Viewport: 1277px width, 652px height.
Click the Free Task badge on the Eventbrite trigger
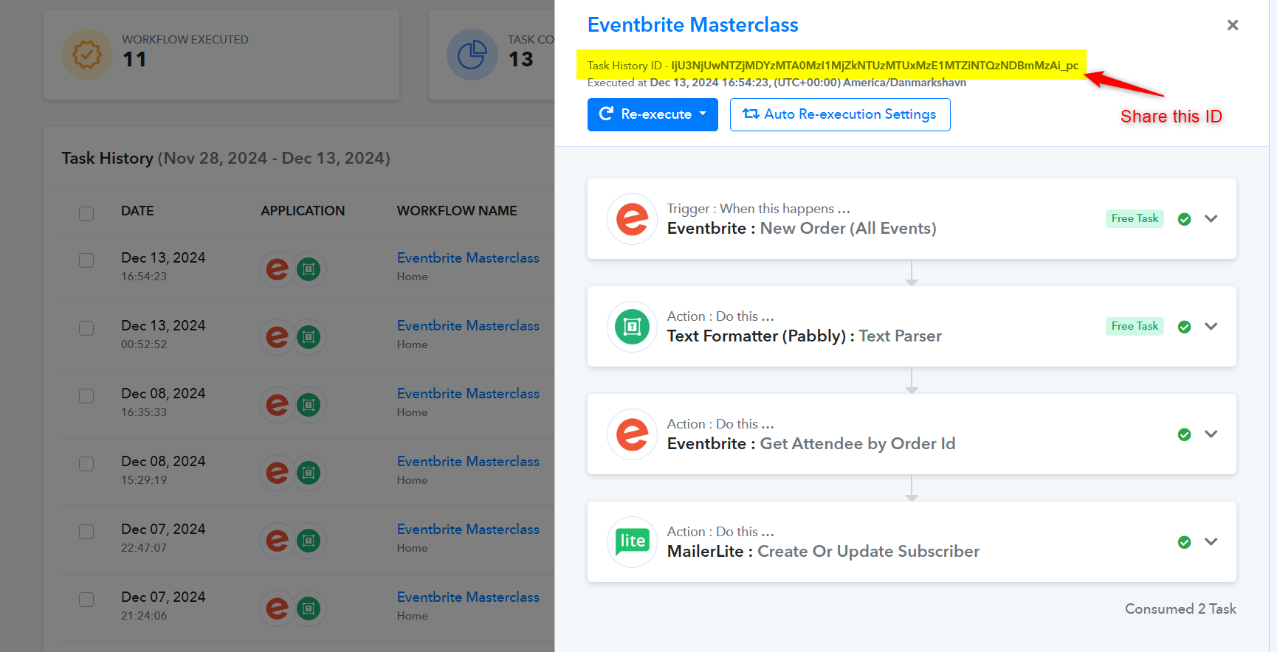point(1135,218)
